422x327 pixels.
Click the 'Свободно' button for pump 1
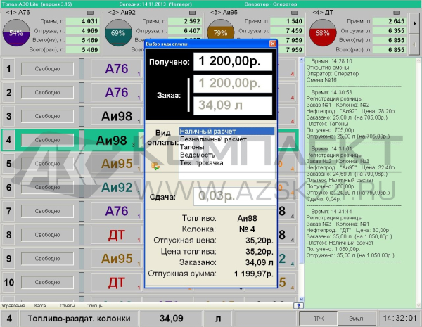click(47, 68)
